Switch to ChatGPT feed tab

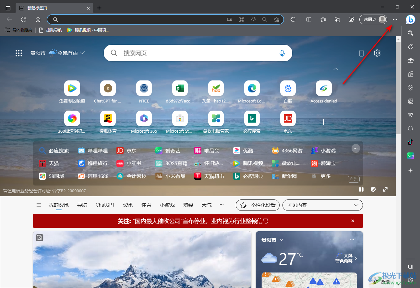[x=105, y=205]
